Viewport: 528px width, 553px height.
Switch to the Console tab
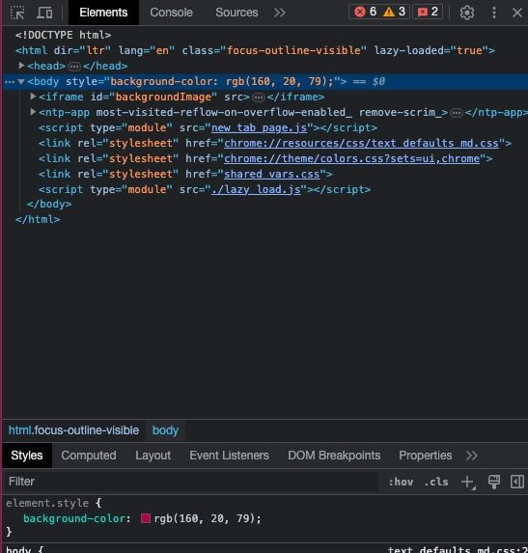(171, 13)
